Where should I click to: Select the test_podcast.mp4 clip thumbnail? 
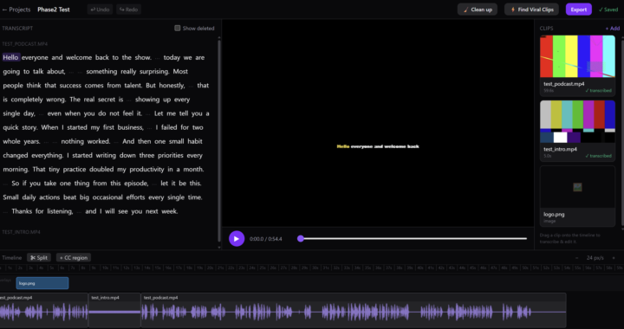pyautogui.click(x=577, y=56)
